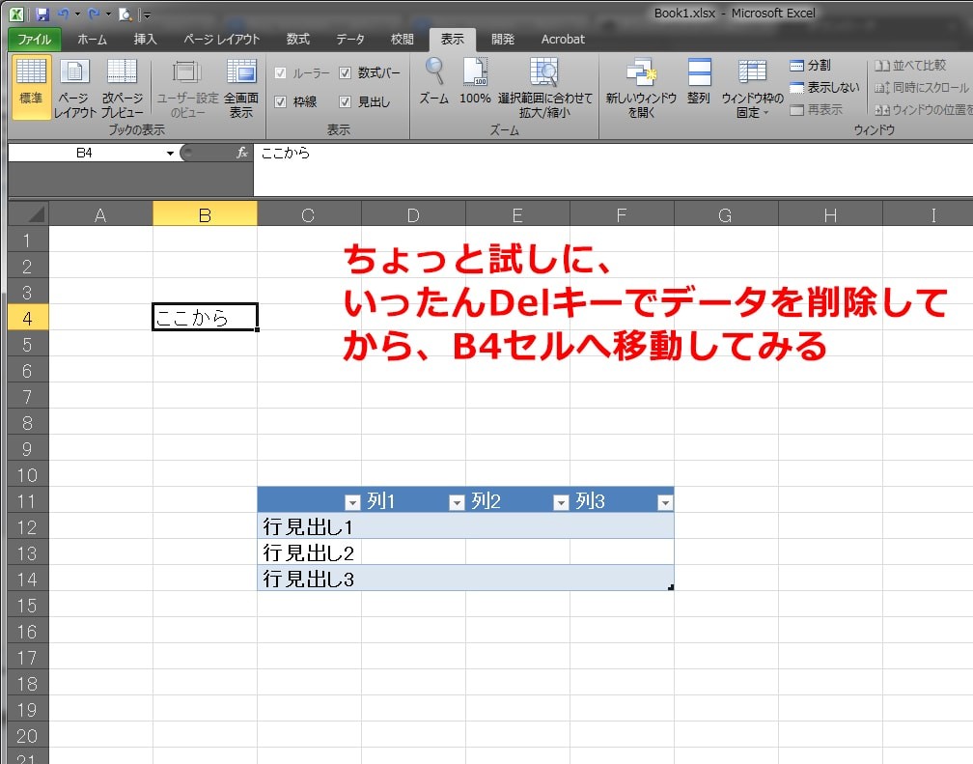Disable the 数式バー (Formula Bar) checkbox

point(346,73)
